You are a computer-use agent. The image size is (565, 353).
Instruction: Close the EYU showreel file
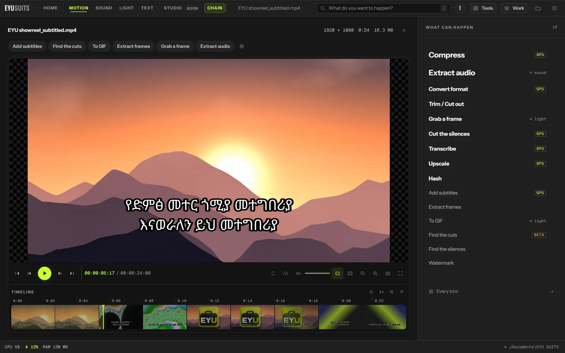(x=404, y=30)
